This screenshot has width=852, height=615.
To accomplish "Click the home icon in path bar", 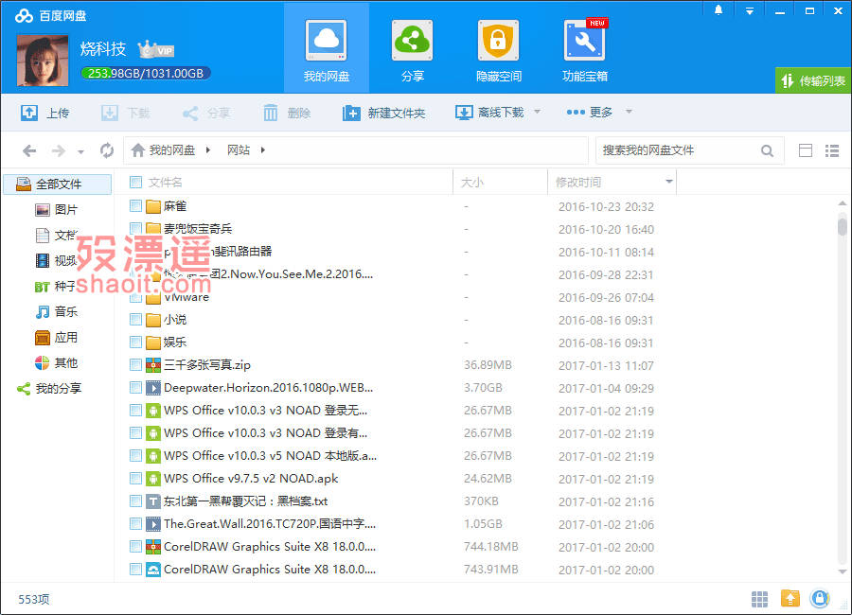I will pos(138,149).
